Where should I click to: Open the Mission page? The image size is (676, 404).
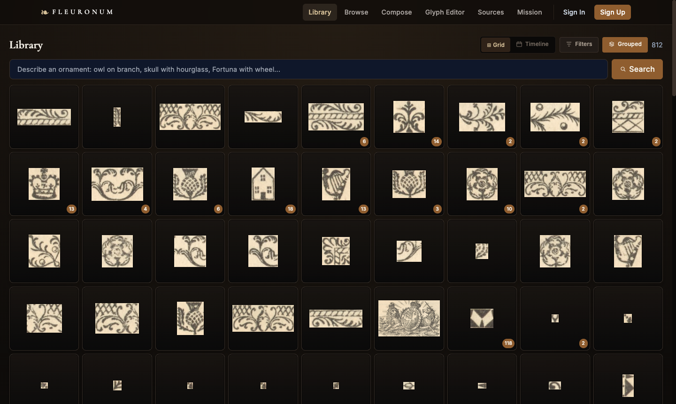pyautogui.click(x=530, y=12)
